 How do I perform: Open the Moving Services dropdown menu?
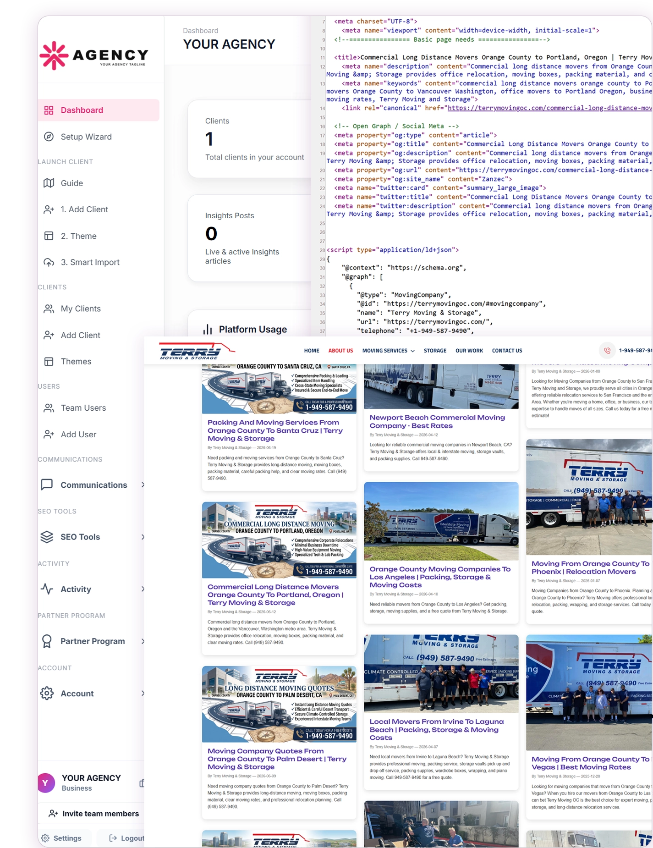pos(389,351)
